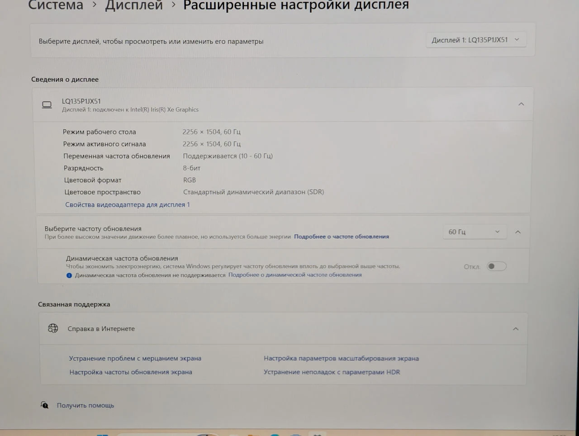579x436 pixels.
Task: Click the help headset icon beside Получить помощь
Action: pyautogui.click(x=44, y=405)
